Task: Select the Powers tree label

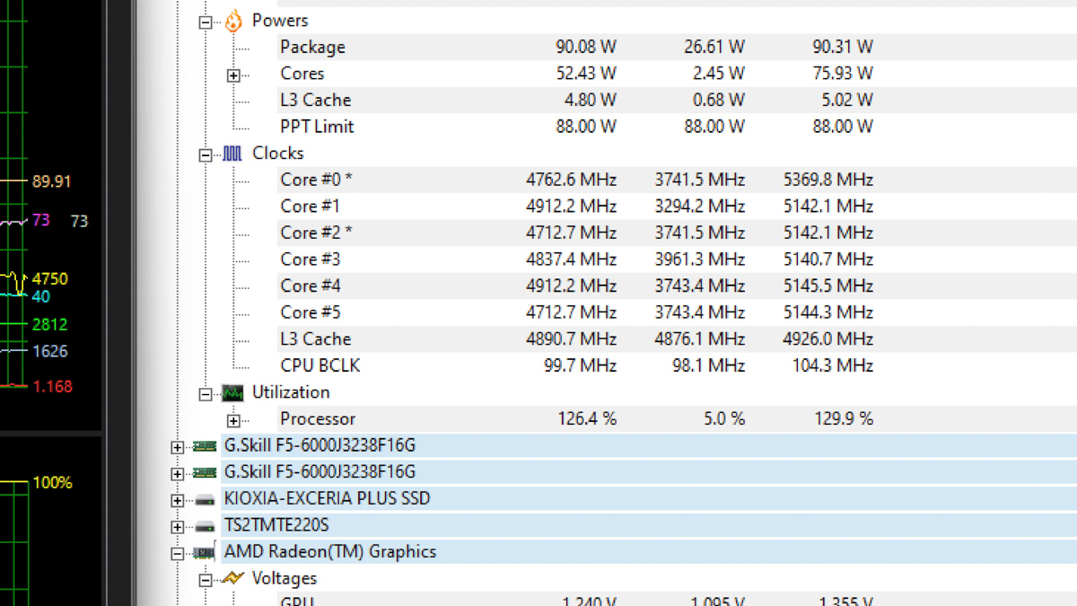Action: [x=280, y=21]
